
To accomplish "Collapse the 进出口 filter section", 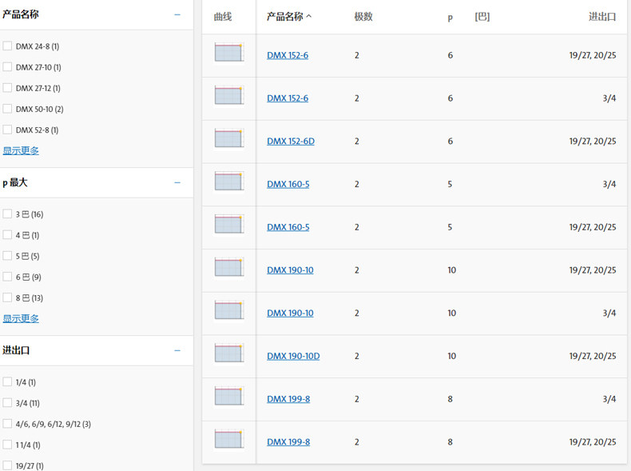I will [177, 350].
